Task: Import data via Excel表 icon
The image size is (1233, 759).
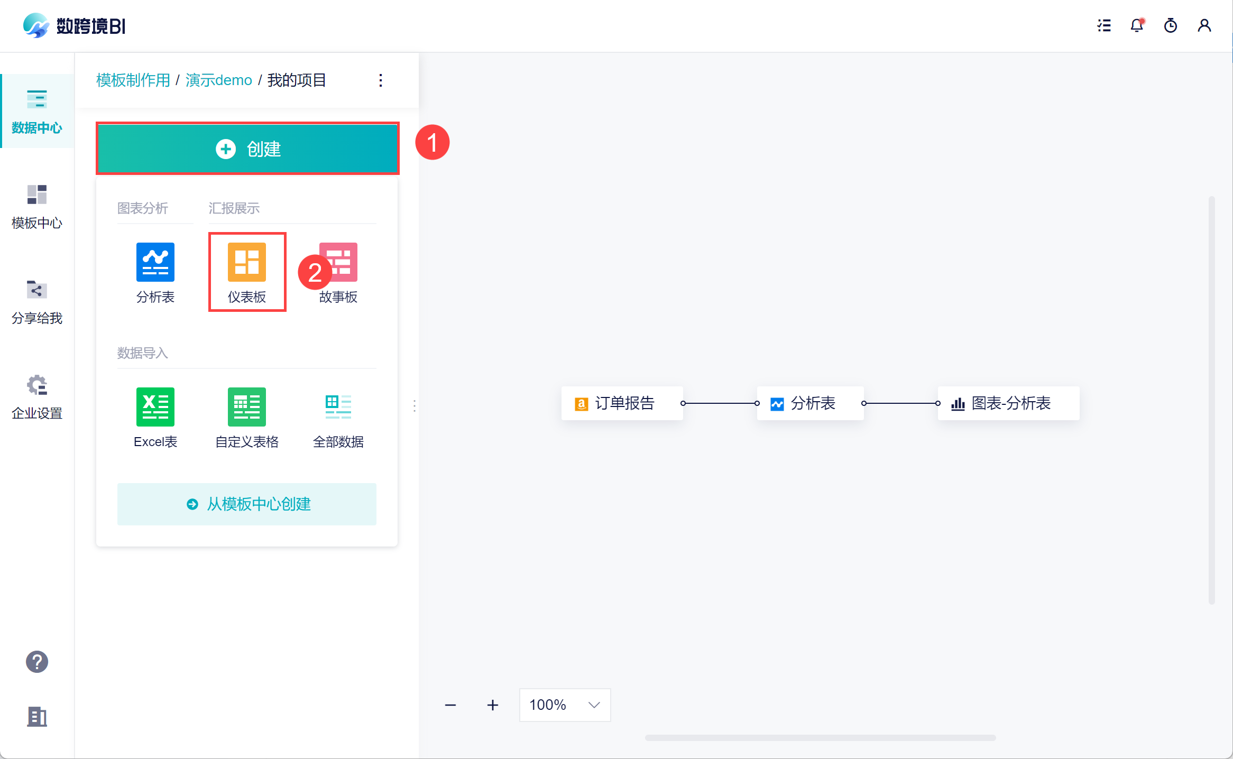Action: tap(155, 407)
